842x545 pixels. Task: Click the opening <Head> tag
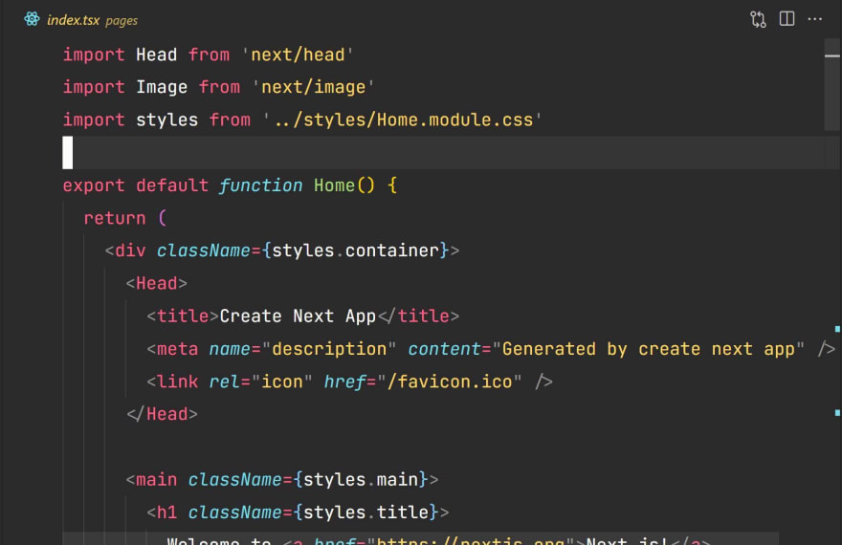tap(156, 283)
